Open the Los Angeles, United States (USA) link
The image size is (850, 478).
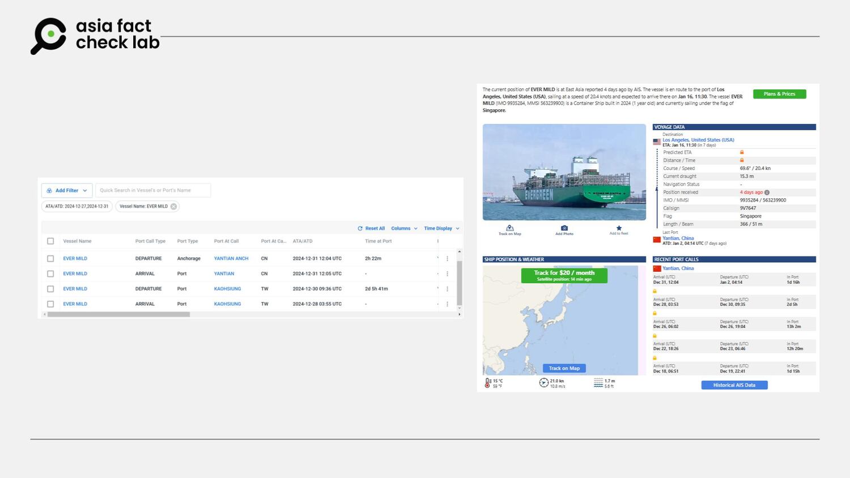coord(698,140)
